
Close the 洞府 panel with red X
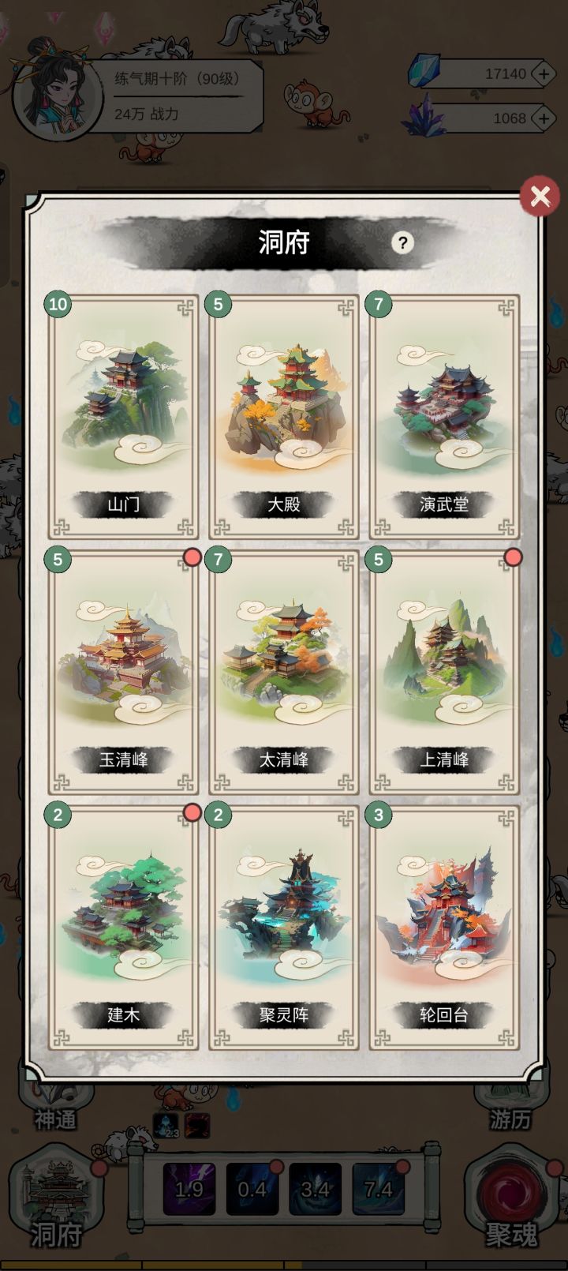[540, 196]
